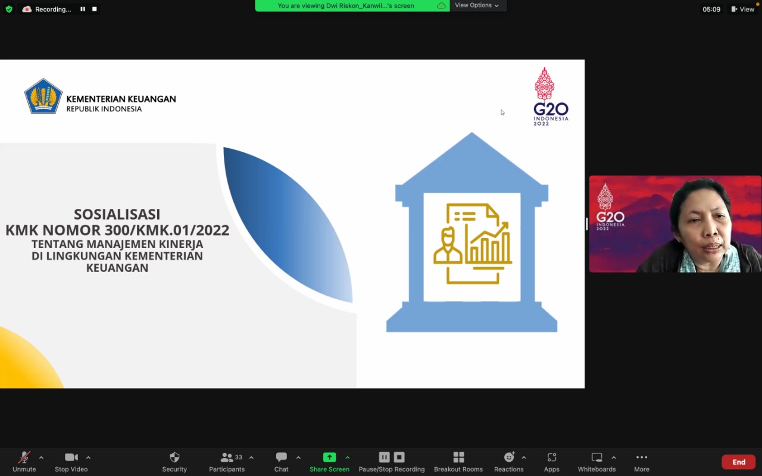Pause the recording from top indicator
Viewport: 762px width, 476px height.
[x=83, y=9]
